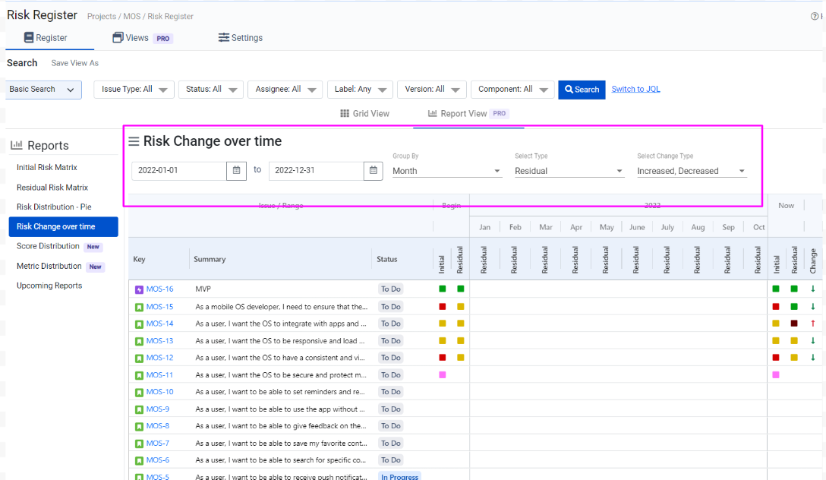Screen dimensions: 826x480
Task: Click the pink initial risk swatch for MOS-11
Action: point(443,374)
